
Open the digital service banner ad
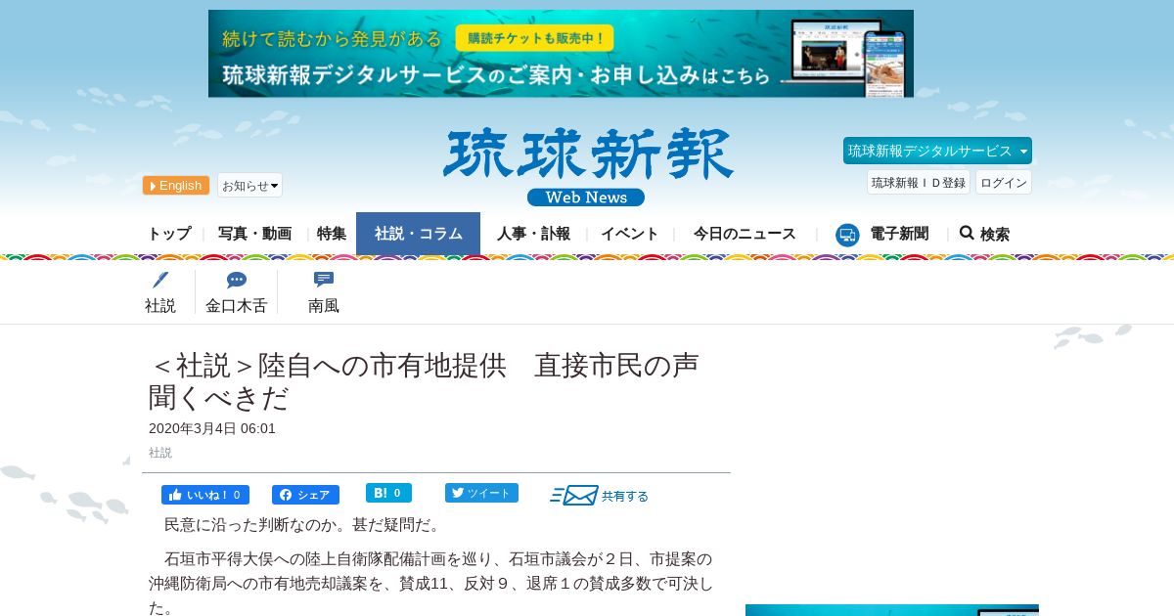tap(561, 54)
